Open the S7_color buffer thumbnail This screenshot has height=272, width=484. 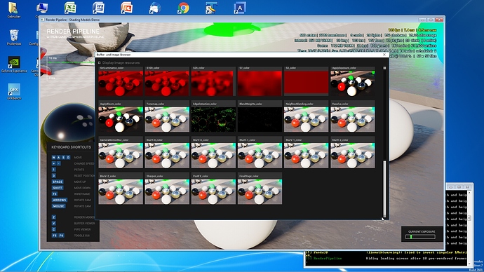[x=260, y=83]
